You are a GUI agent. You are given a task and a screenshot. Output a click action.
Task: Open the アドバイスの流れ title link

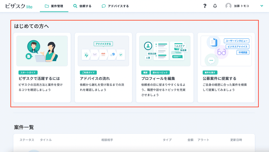point(95,79)
